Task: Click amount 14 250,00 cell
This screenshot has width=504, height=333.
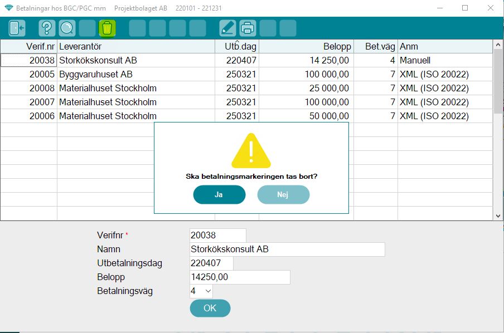Action: (306, 60)
